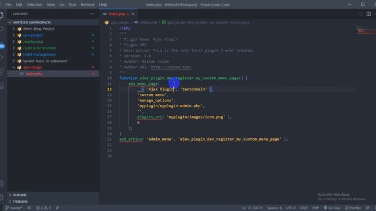Viewport: 376px width, 211px height.
Task: Click the 'custom menu' string
Action: click(x=152, y=95)
